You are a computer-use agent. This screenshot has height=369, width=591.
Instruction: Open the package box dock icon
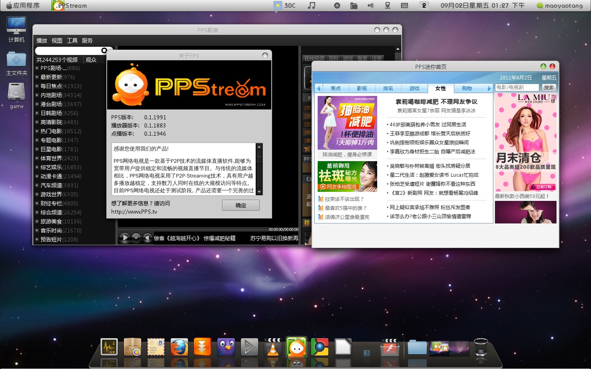(x=133, y=347)
